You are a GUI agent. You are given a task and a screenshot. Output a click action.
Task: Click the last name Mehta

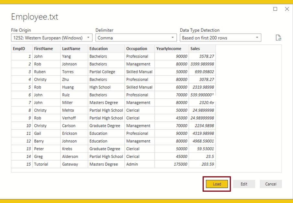click(74, 110)
